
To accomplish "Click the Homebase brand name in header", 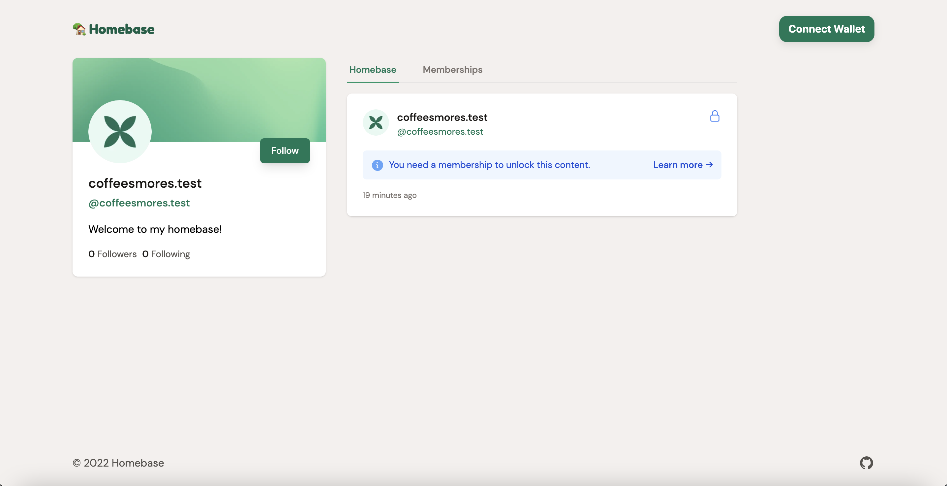I will tap(121, 29).
